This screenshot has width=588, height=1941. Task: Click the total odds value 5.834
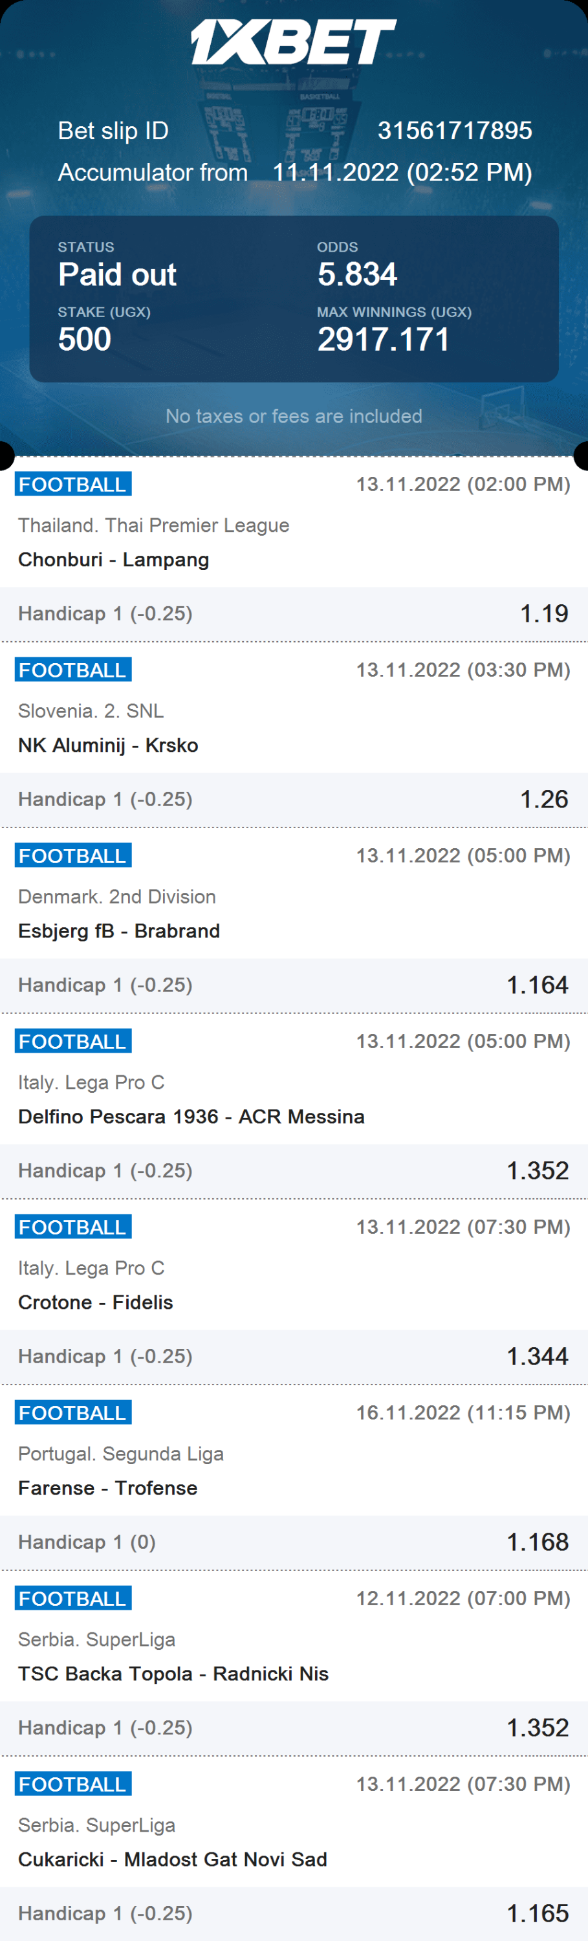357,275
